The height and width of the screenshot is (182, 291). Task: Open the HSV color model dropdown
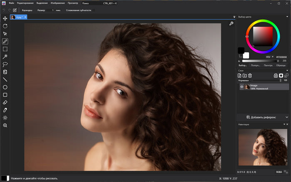pos(270,57)
